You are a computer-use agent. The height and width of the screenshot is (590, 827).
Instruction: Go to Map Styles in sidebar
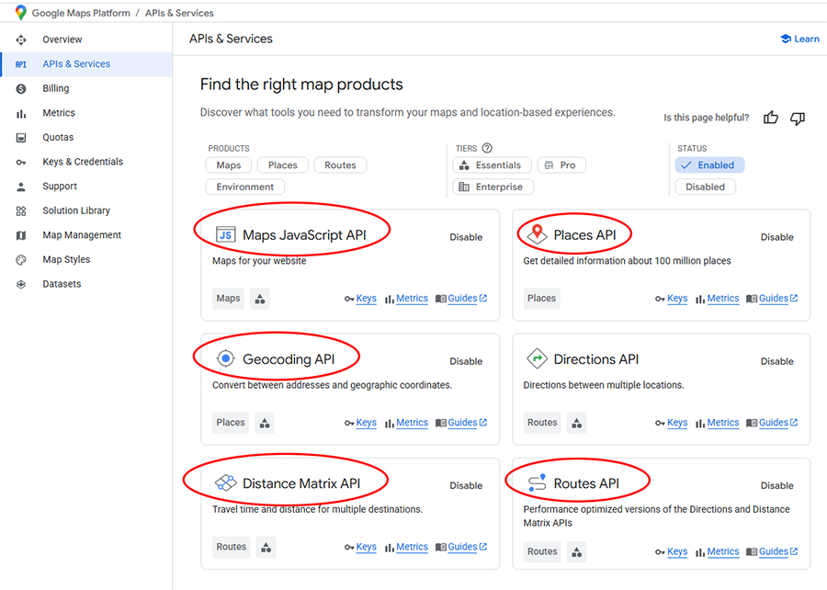pos(66,259)
